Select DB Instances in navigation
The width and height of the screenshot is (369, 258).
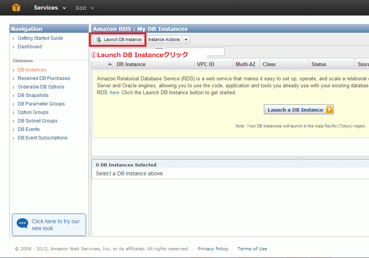click(x=32, y=70)
